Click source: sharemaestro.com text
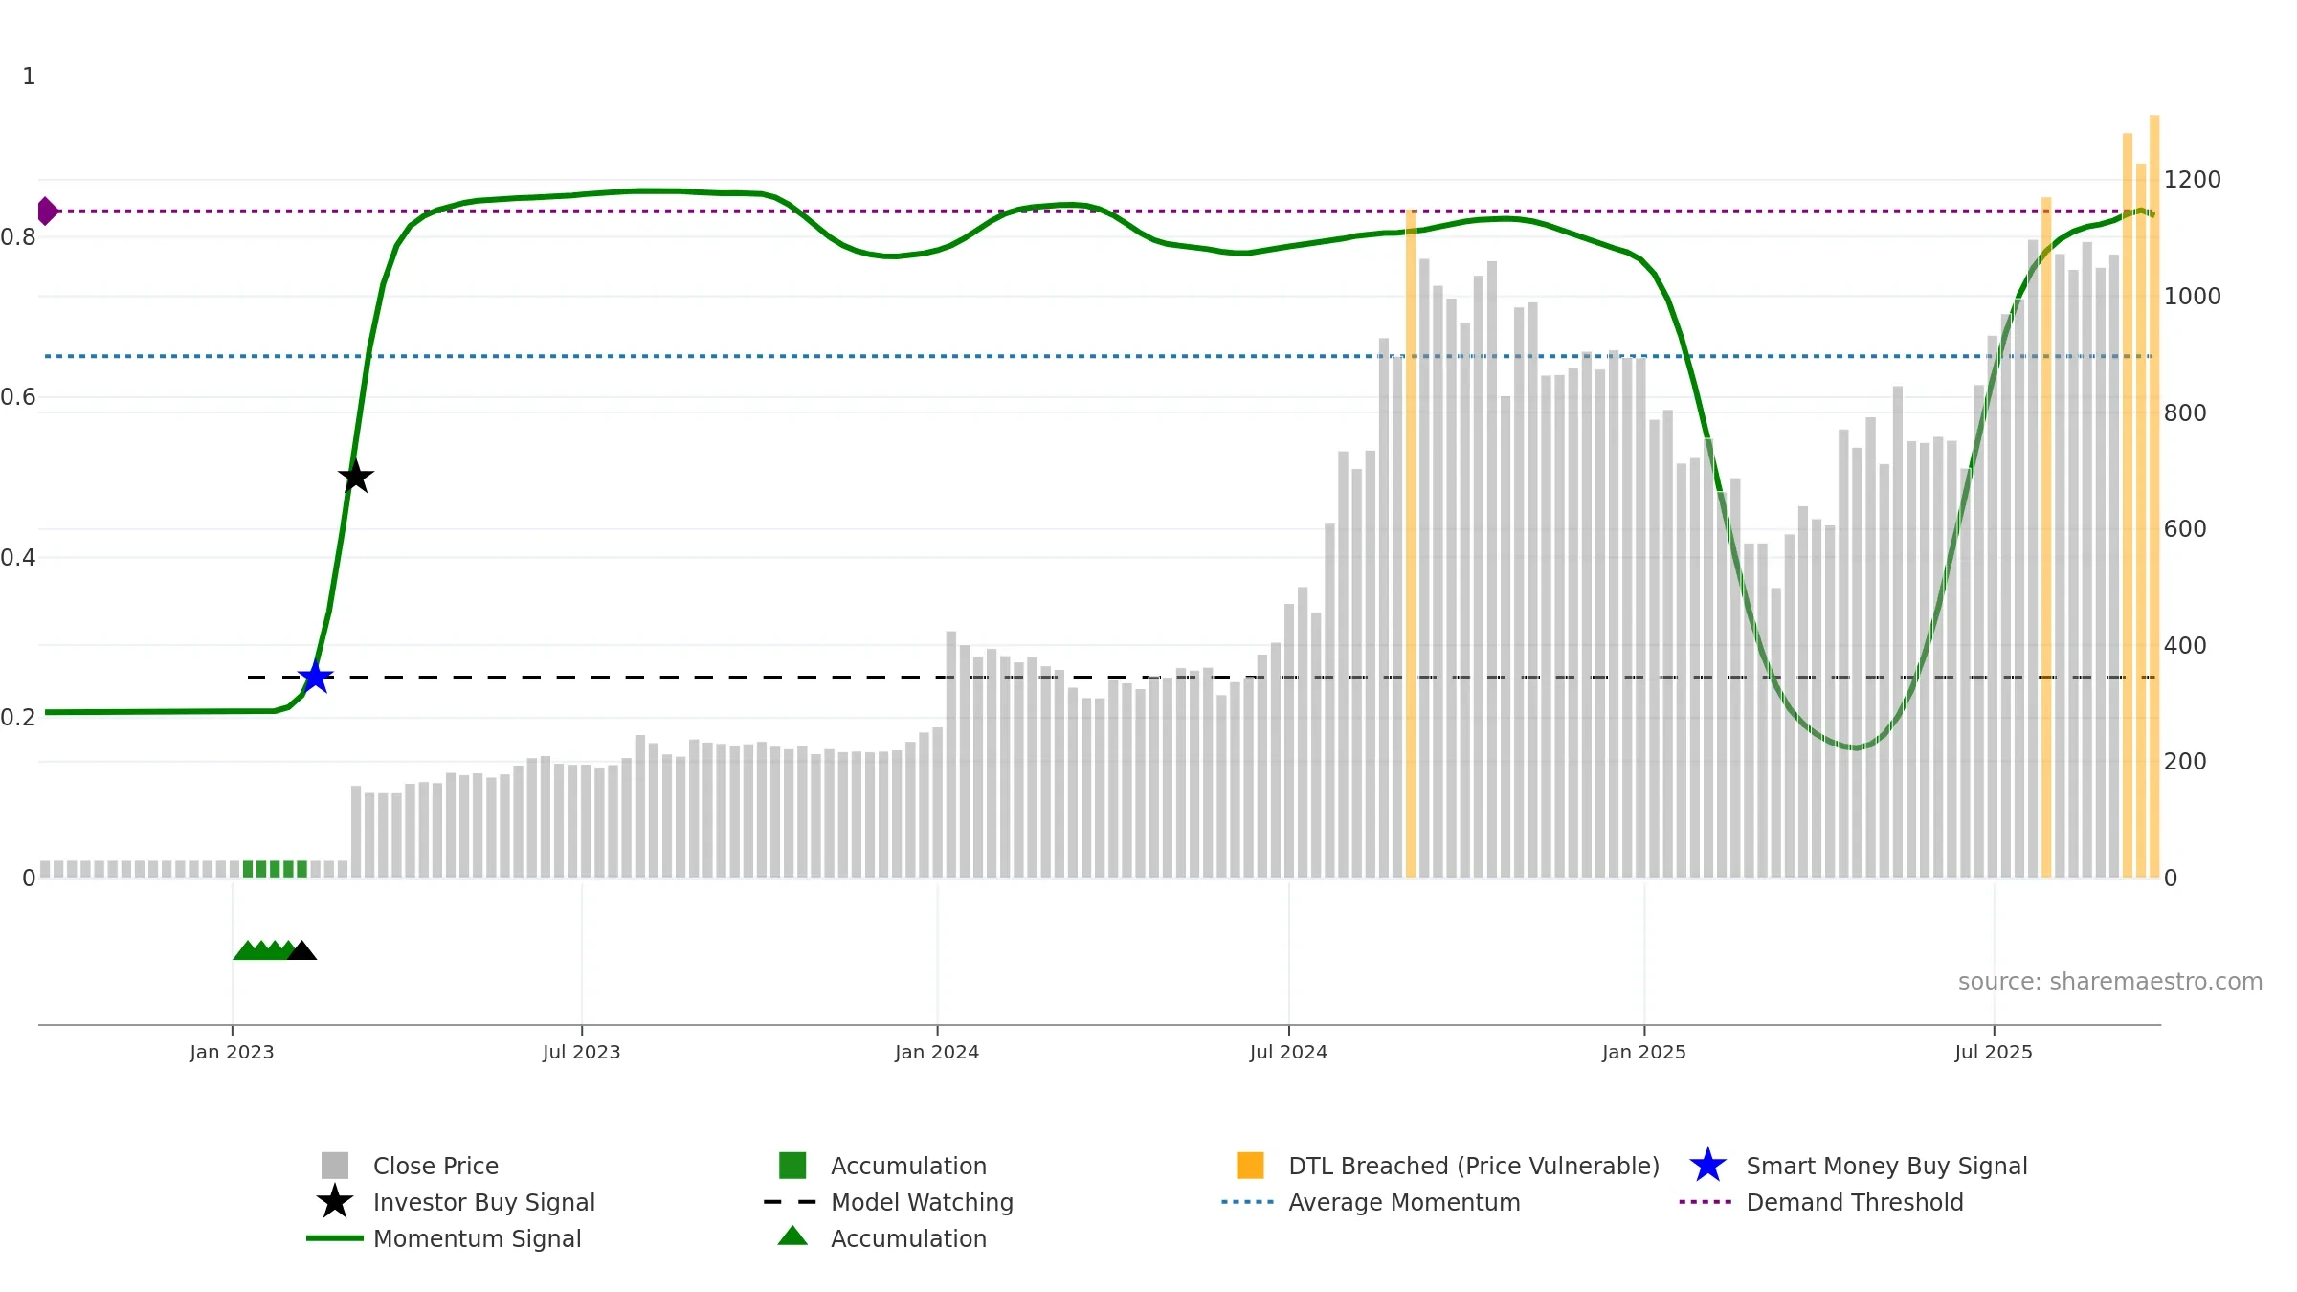This screenshot has height=1292, width=2297. click(x=2109, y=981)
